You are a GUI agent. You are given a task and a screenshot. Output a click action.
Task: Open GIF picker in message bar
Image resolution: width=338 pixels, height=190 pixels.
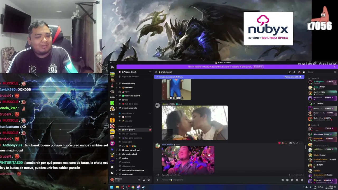(287, 180)
